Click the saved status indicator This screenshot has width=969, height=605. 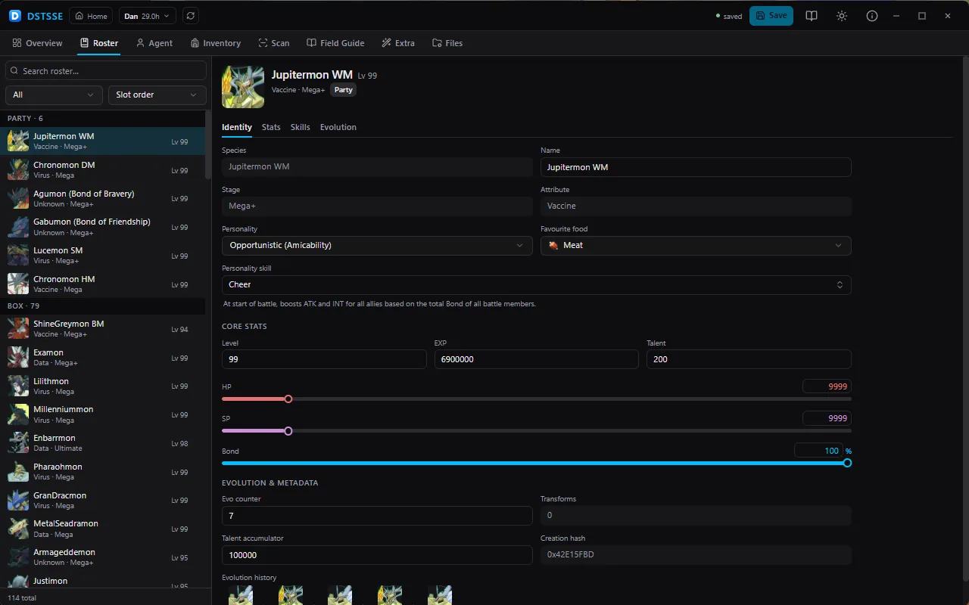729,16
